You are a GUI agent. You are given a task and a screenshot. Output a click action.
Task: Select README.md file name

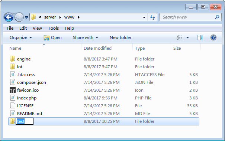coord(29,114)
